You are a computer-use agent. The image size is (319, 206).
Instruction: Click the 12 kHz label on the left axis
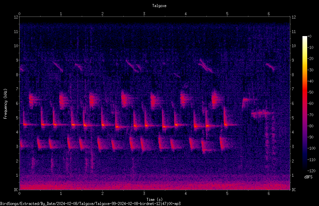coord(16,17)
